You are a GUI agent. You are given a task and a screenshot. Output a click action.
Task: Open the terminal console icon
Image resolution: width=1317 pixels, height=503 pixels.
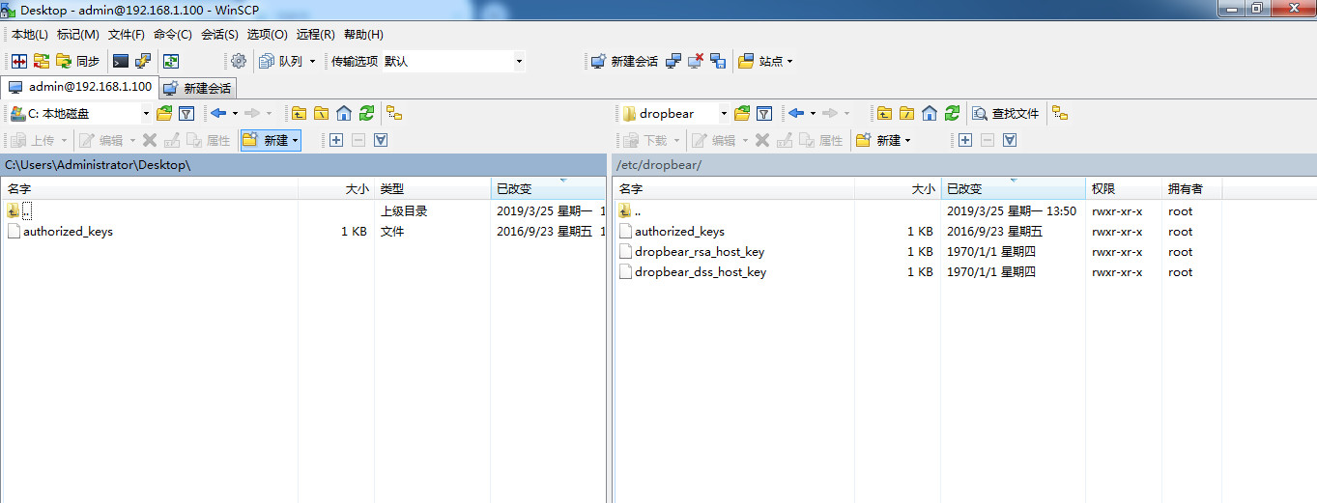click(x=121, y=61)
